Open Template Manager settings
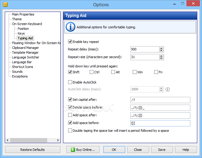202x158 pixels. click(x=25, y=52)
